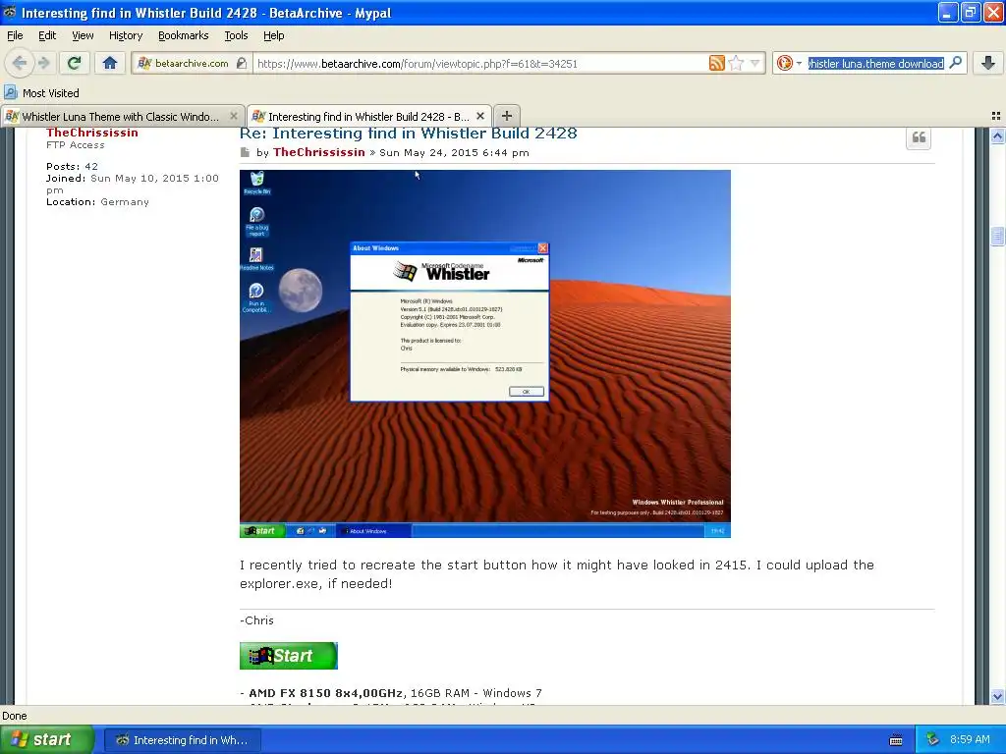Close the Interesting find in Whistler tab
Screen dimensions: 1006x754
[x=479, y=116]
